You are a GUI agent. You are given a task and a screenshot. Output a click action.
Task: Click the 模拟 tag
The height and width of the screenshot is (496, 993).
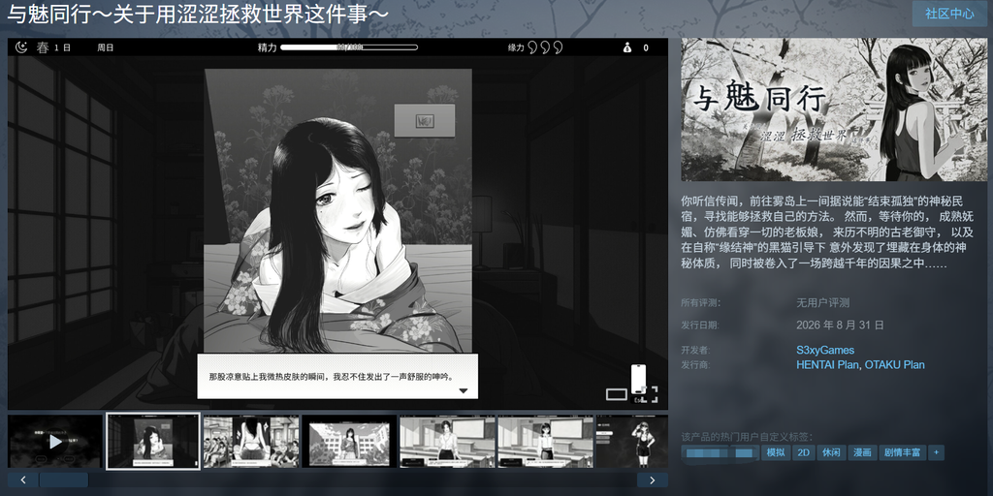(x=776, y=452)
